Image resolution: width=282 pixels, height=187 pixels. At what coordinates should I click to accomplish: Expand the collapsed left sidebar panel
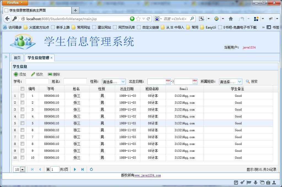[6, 57]
